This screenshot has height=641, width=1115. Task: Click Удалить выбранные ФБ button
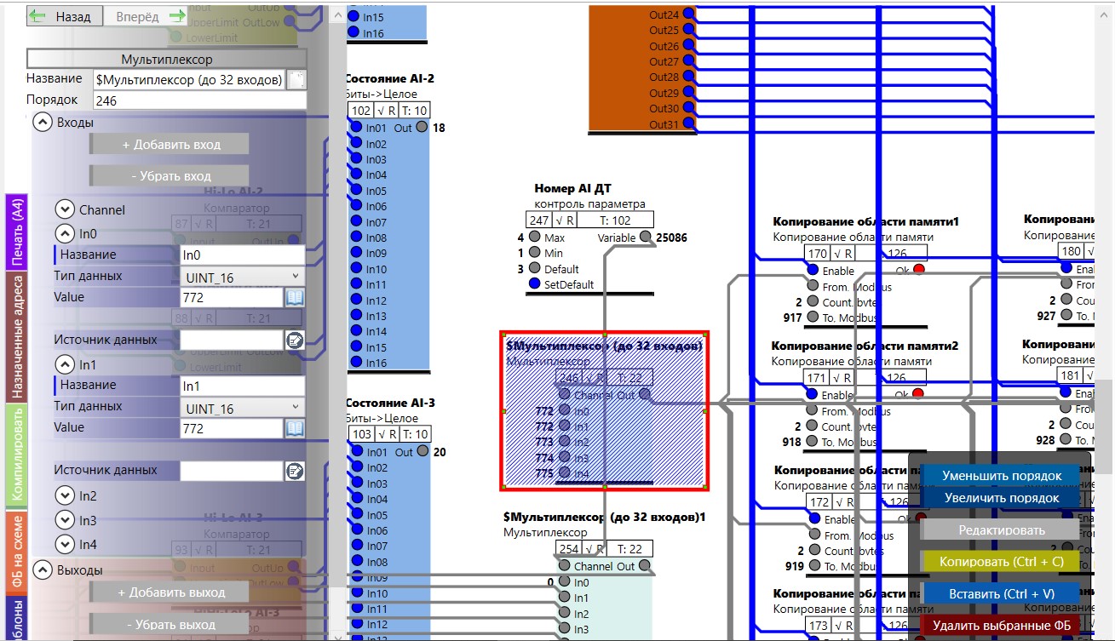point(1001,626)
